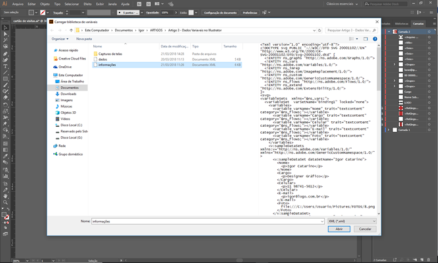Open the stroke color dropdown in control bar

pos(48,12)
